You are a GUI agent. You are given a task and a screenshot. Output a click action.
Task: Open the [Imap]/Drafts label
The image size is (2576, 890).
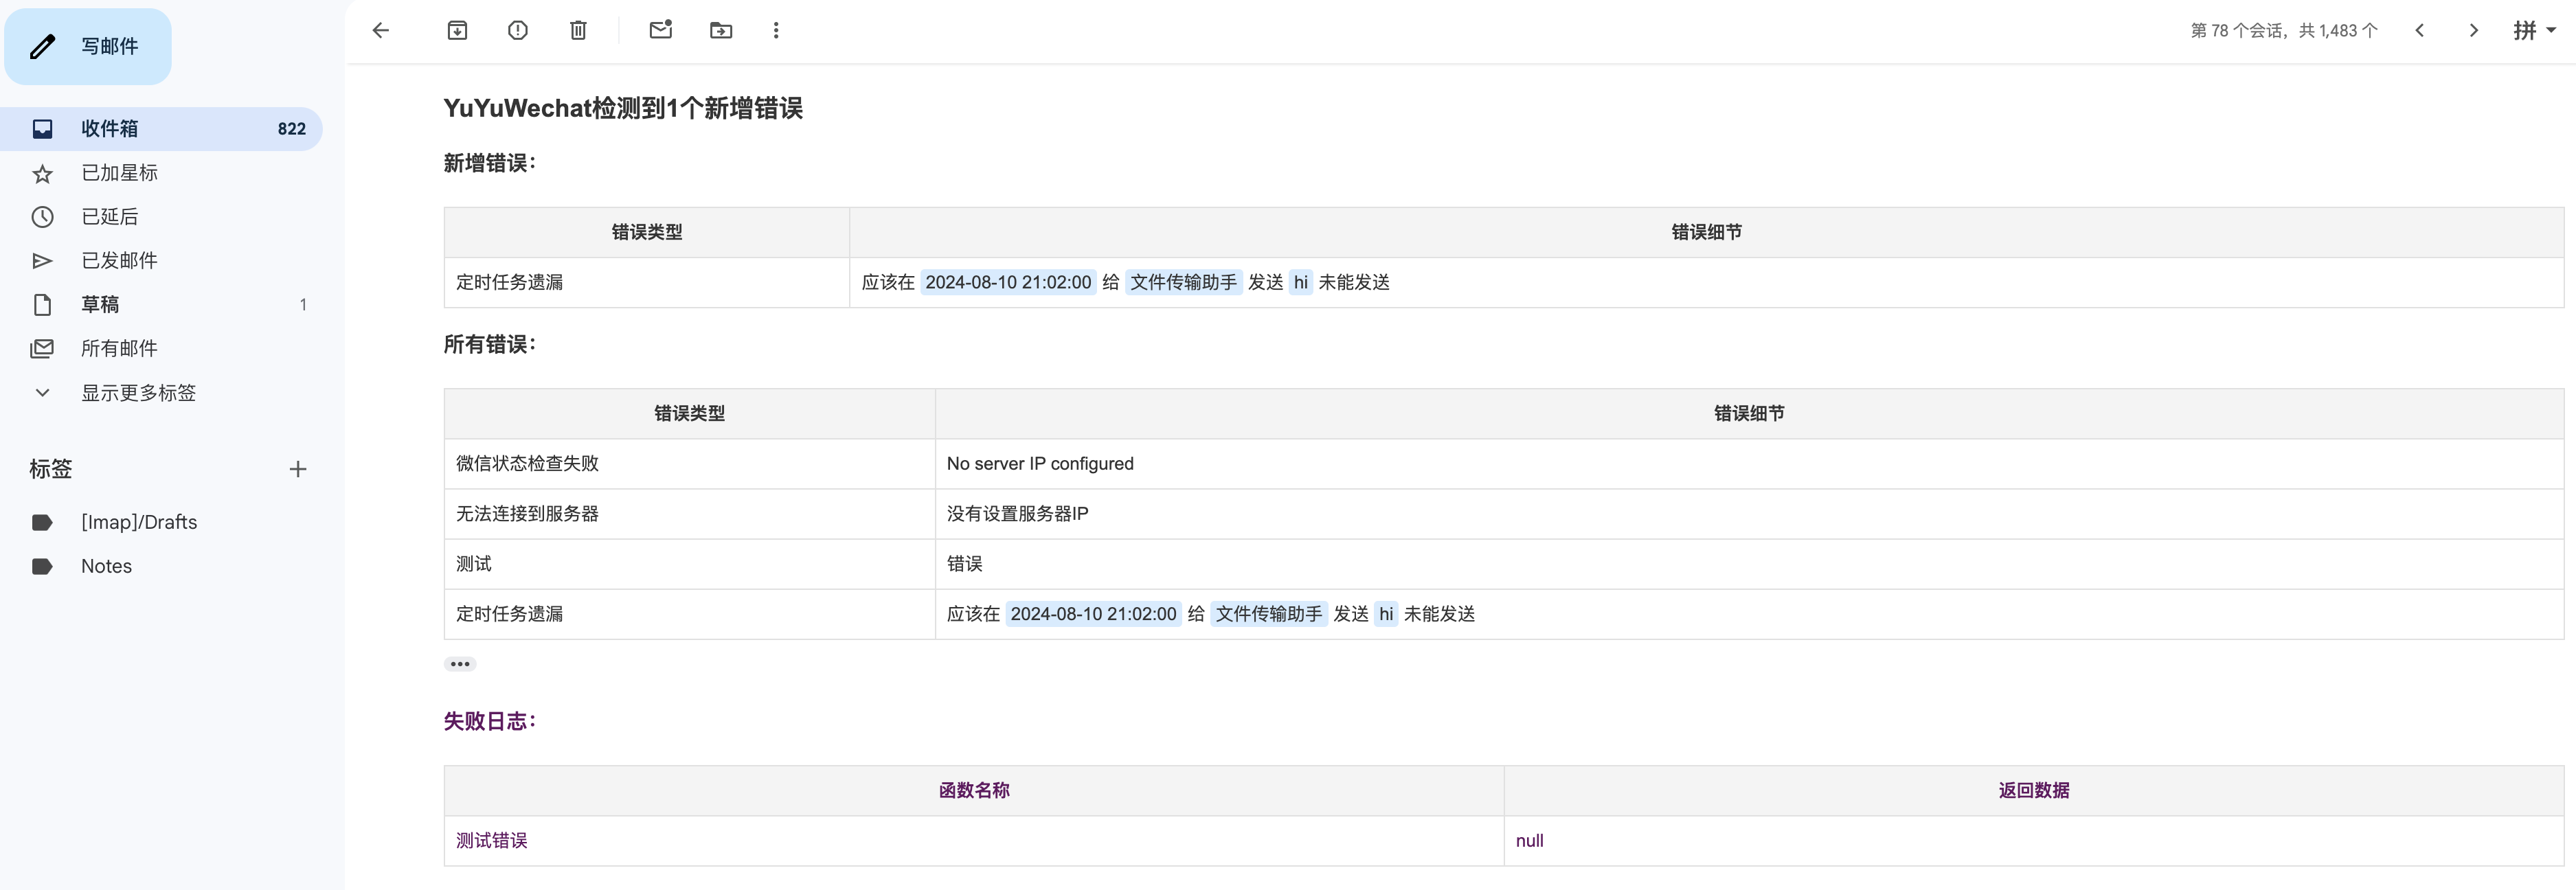tap(139, 522)
